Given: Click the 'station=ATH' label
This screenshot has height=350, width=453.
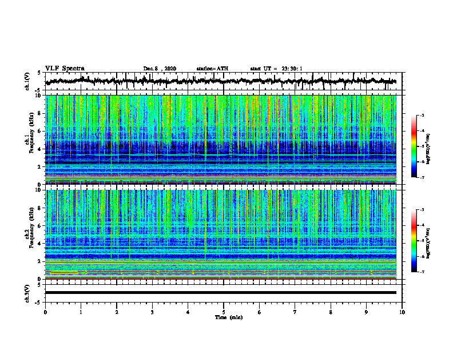Looking at the screenshot, I should point(212,69).
